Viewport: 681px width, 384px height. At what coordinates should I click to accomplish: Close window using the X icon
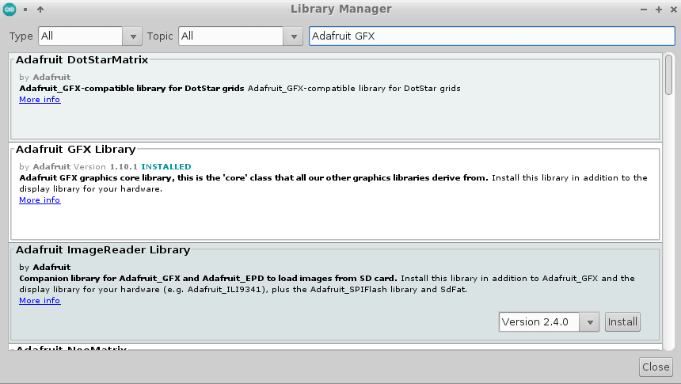click(674, 10)
